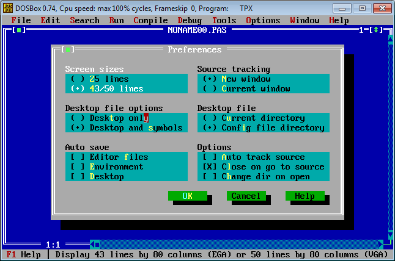395x261 pixels.
Task: Click the horizontal scrollbar left arrow
Action: click(94, 245)
